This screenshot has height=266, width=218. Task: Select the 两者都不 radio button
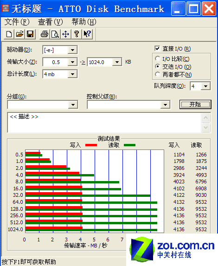tap(158, 74)
